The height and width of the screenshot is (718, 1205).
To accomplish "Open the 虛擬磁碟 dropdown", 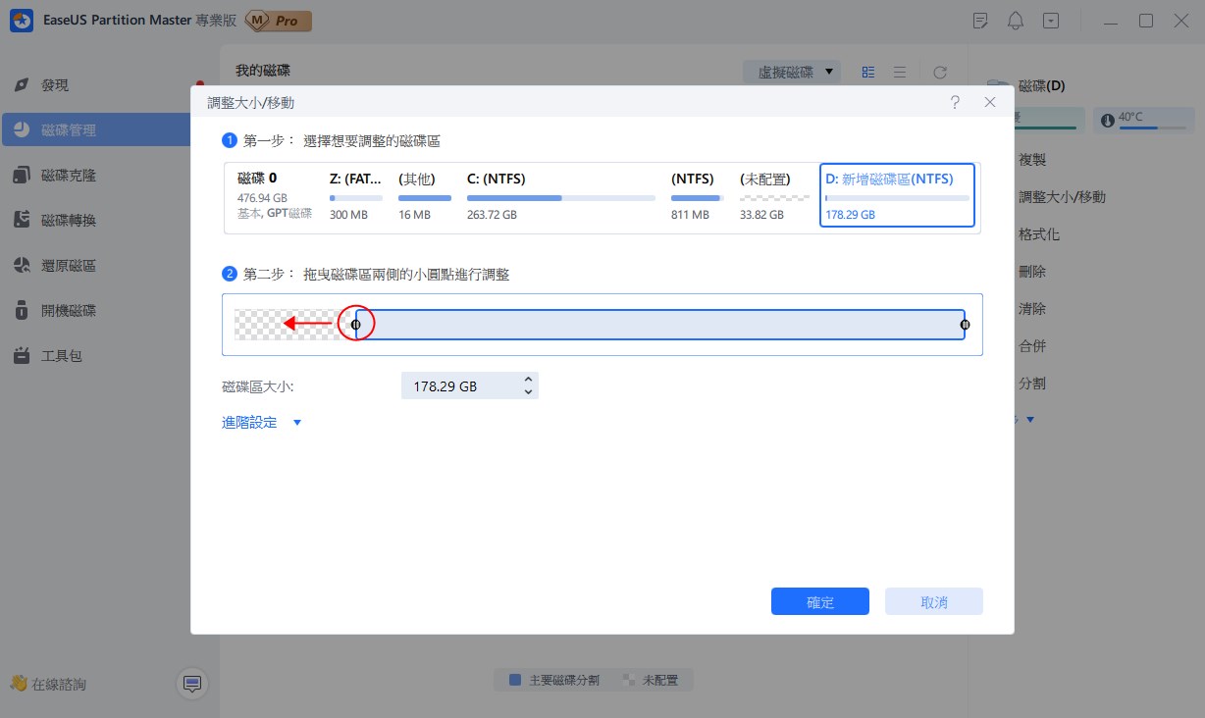I will click(x=792, y=72).
